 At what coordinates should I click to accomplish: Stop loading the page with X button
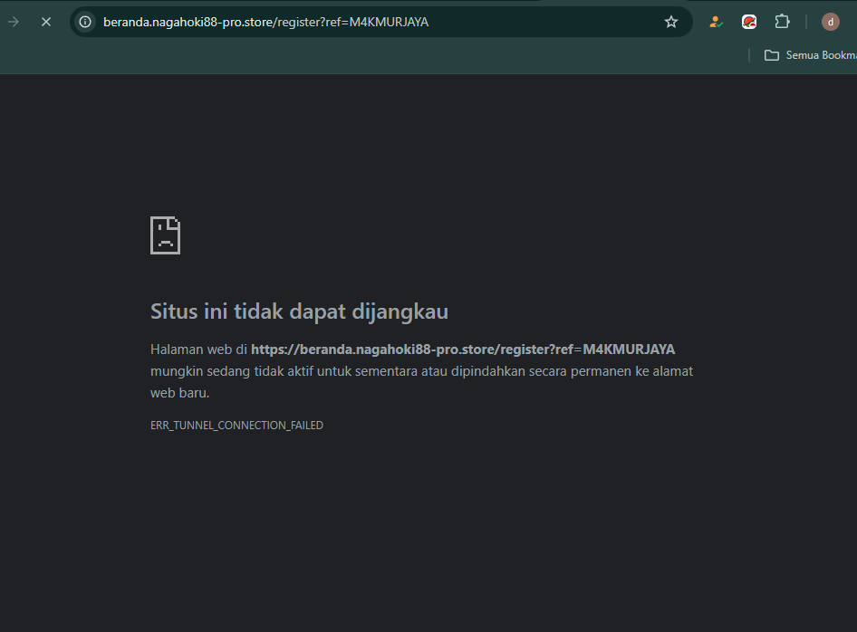(x=46, y=22)
